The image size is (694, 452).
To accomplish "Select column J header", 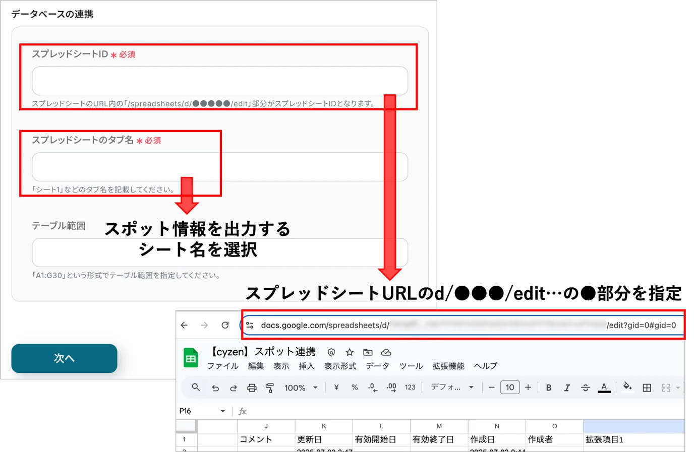I will tap(266, 426).
